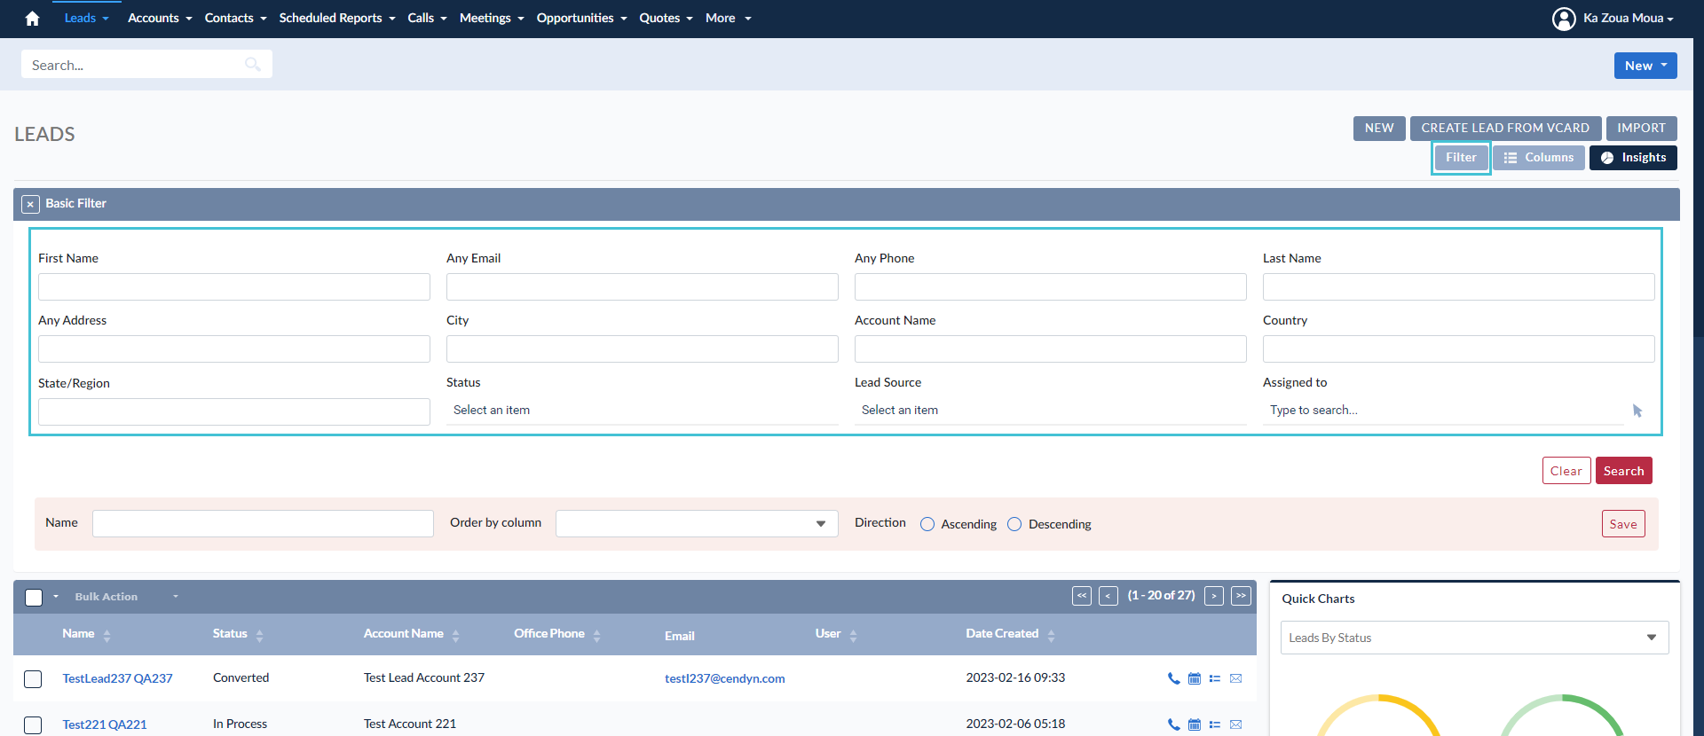Image resolution: width=1704 pixels, height=736 pixels.
Task: Select Descending direction
Action: (x=1014, y=524)
